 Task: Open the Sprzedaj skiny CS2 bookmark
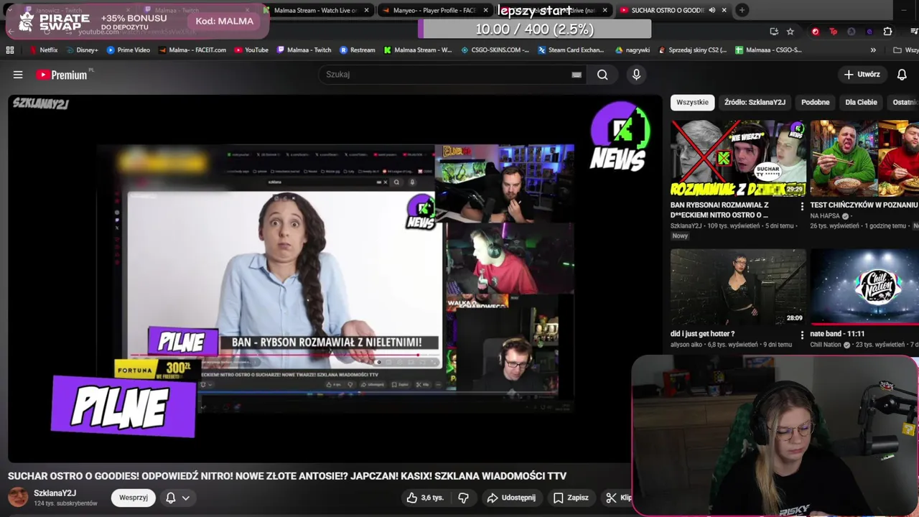pos(693,50)
